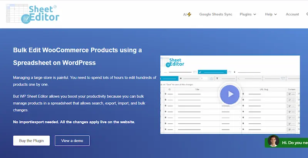Click the plus icon in preview toolbar

click(181, 78)
